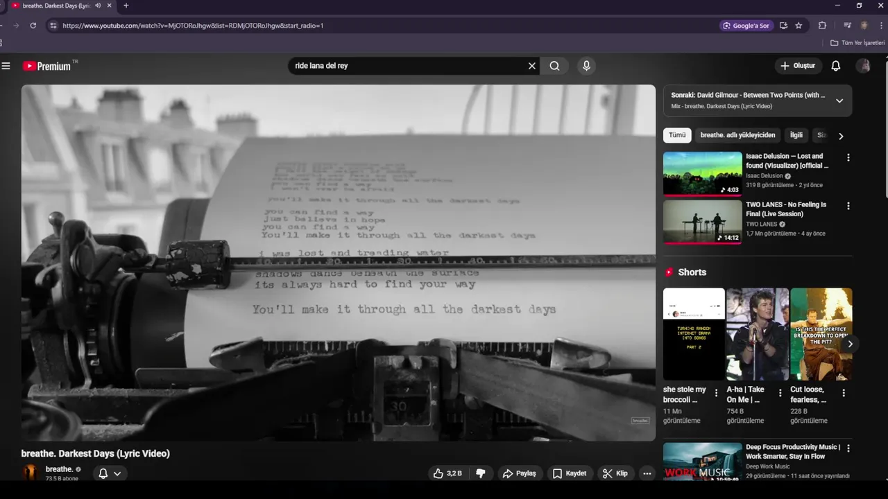This screenshot has width=888, height=499.
Task: Open a new browser tab
Action: [126, 6]
